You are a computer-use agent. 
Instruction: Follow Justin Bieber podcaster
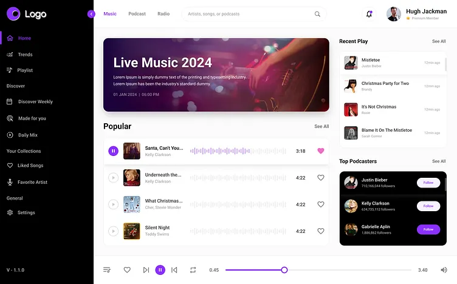click(x=428, y=183)
